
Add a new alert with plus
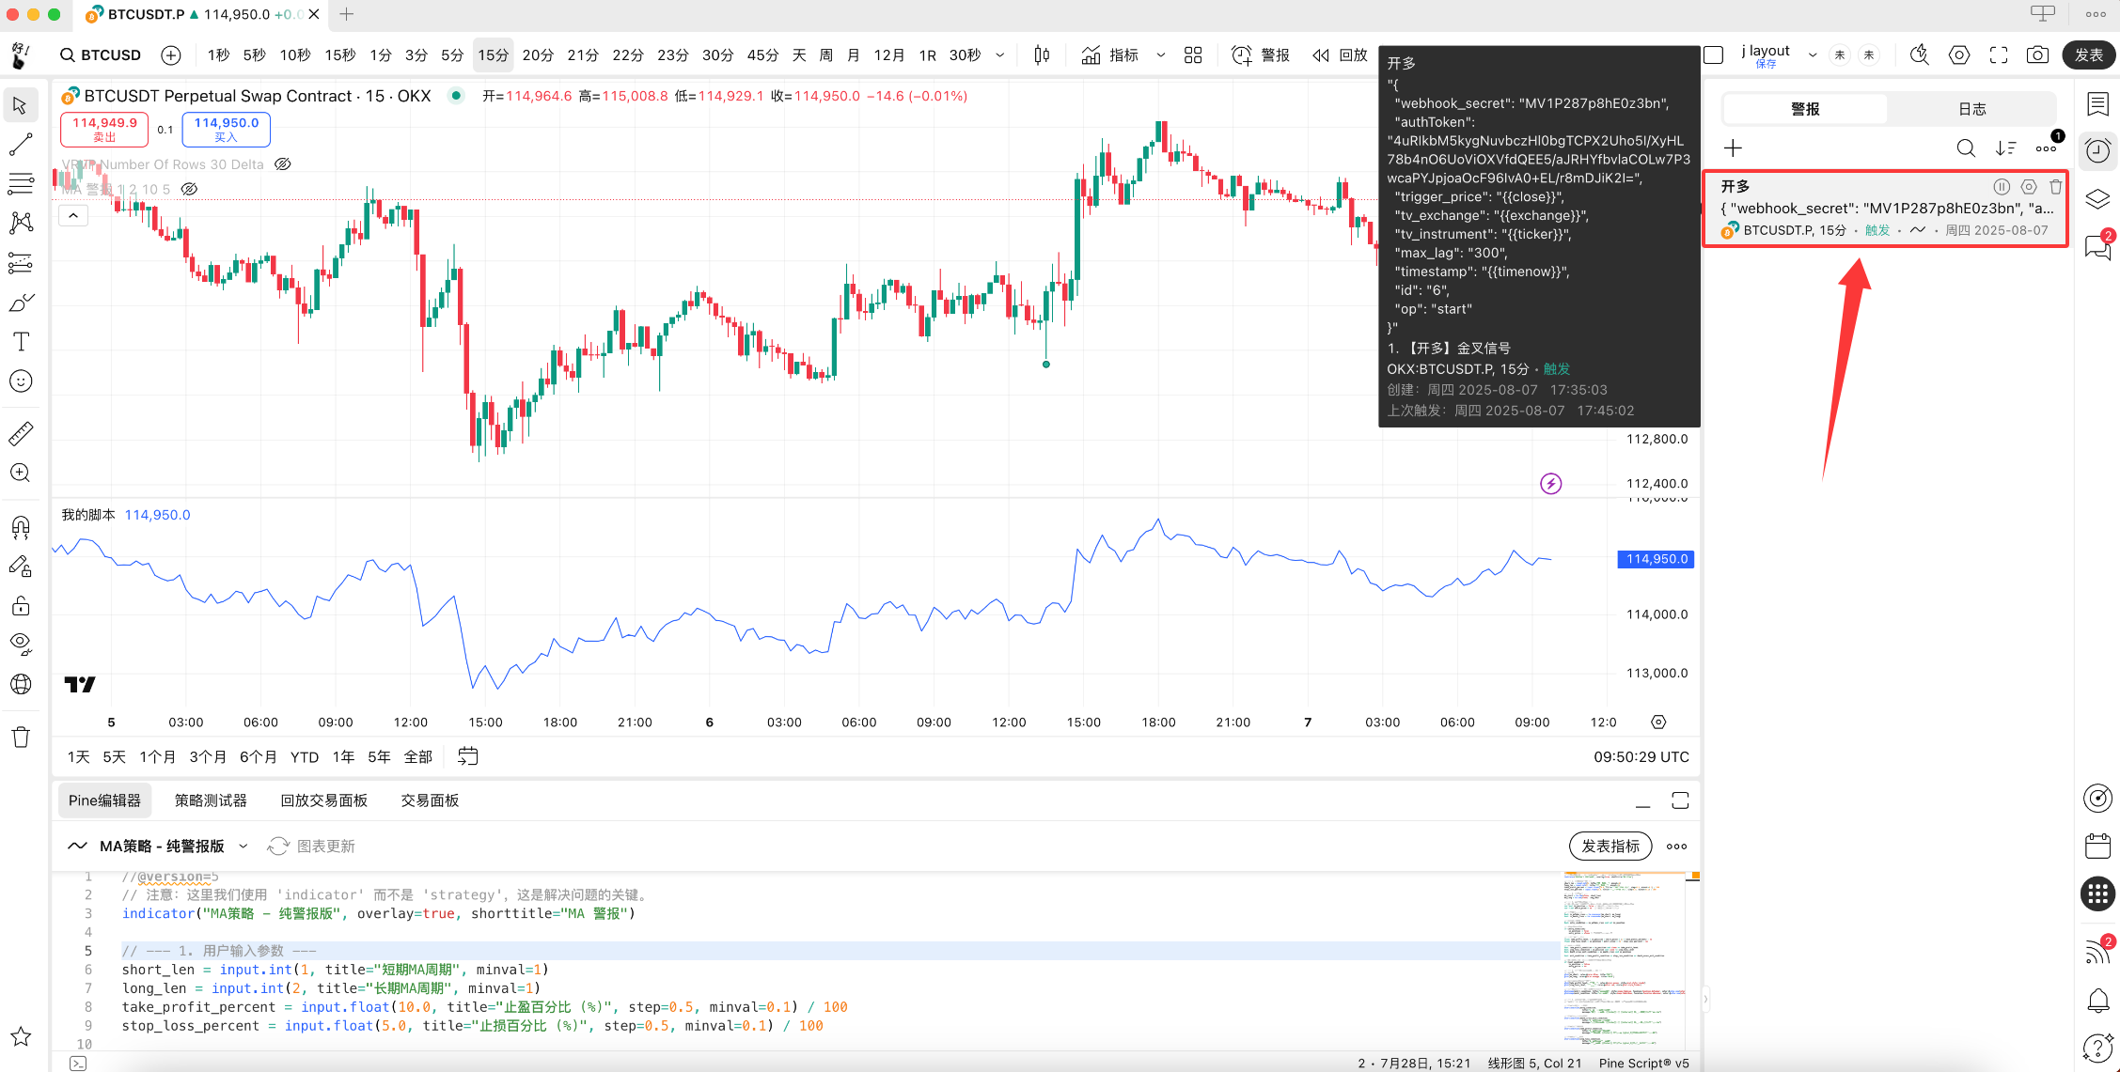1733,148
